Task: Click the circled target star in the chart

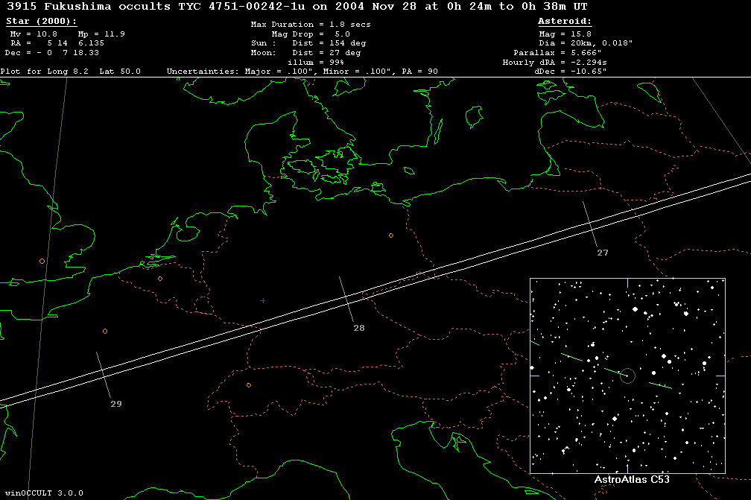Action: tap(627, 376)
